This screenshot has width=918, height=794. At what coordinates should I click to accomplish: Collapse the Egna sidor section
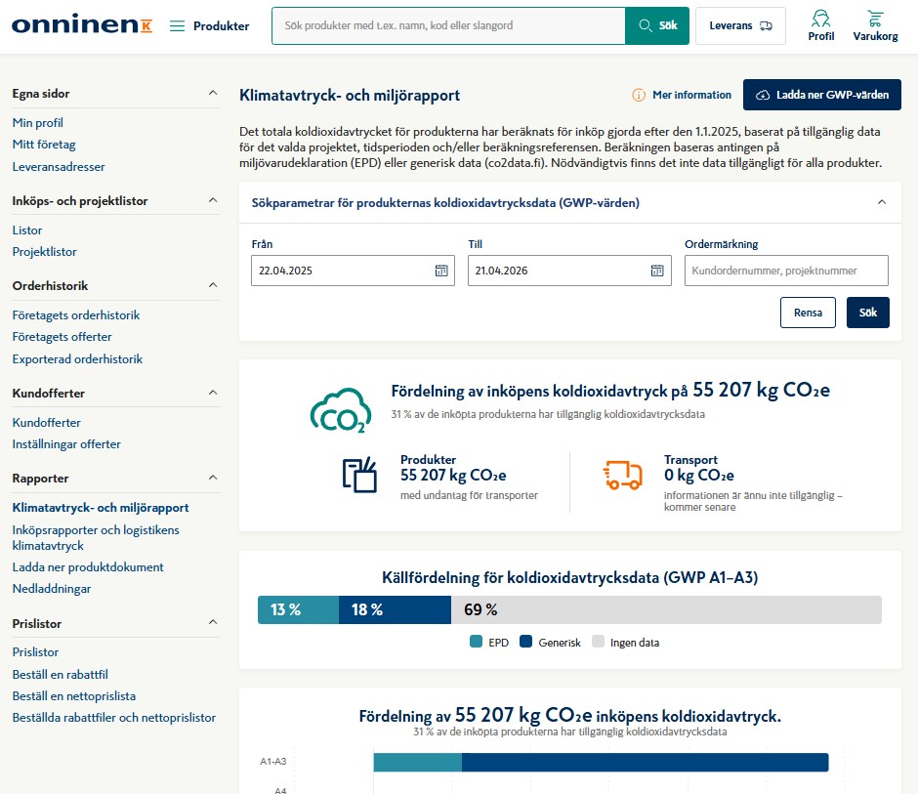click(213, 93)
